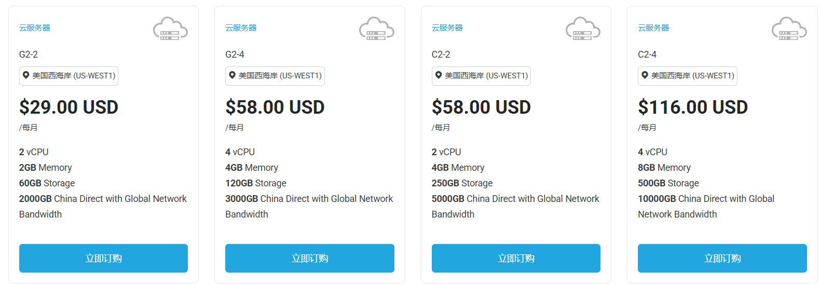The image size is (820, 285).
Task: Click the $116.00 USD price on C2-4
Action: click(693, 107)
